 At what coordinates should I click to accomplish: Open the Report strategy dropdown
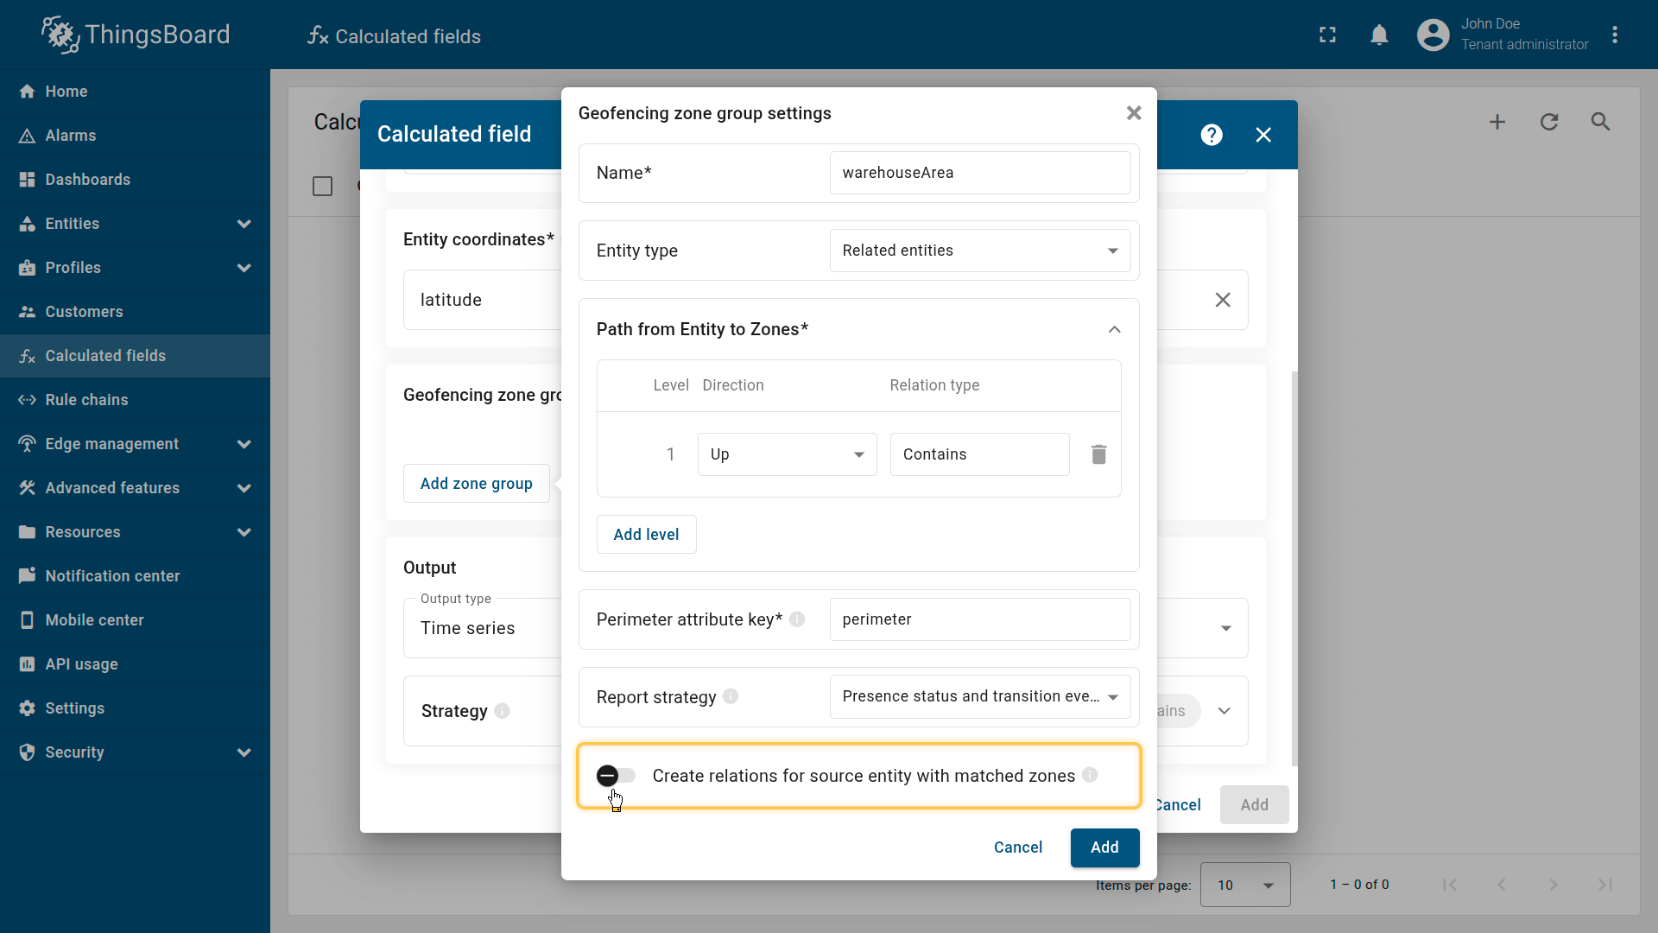(x=979, y=696)
